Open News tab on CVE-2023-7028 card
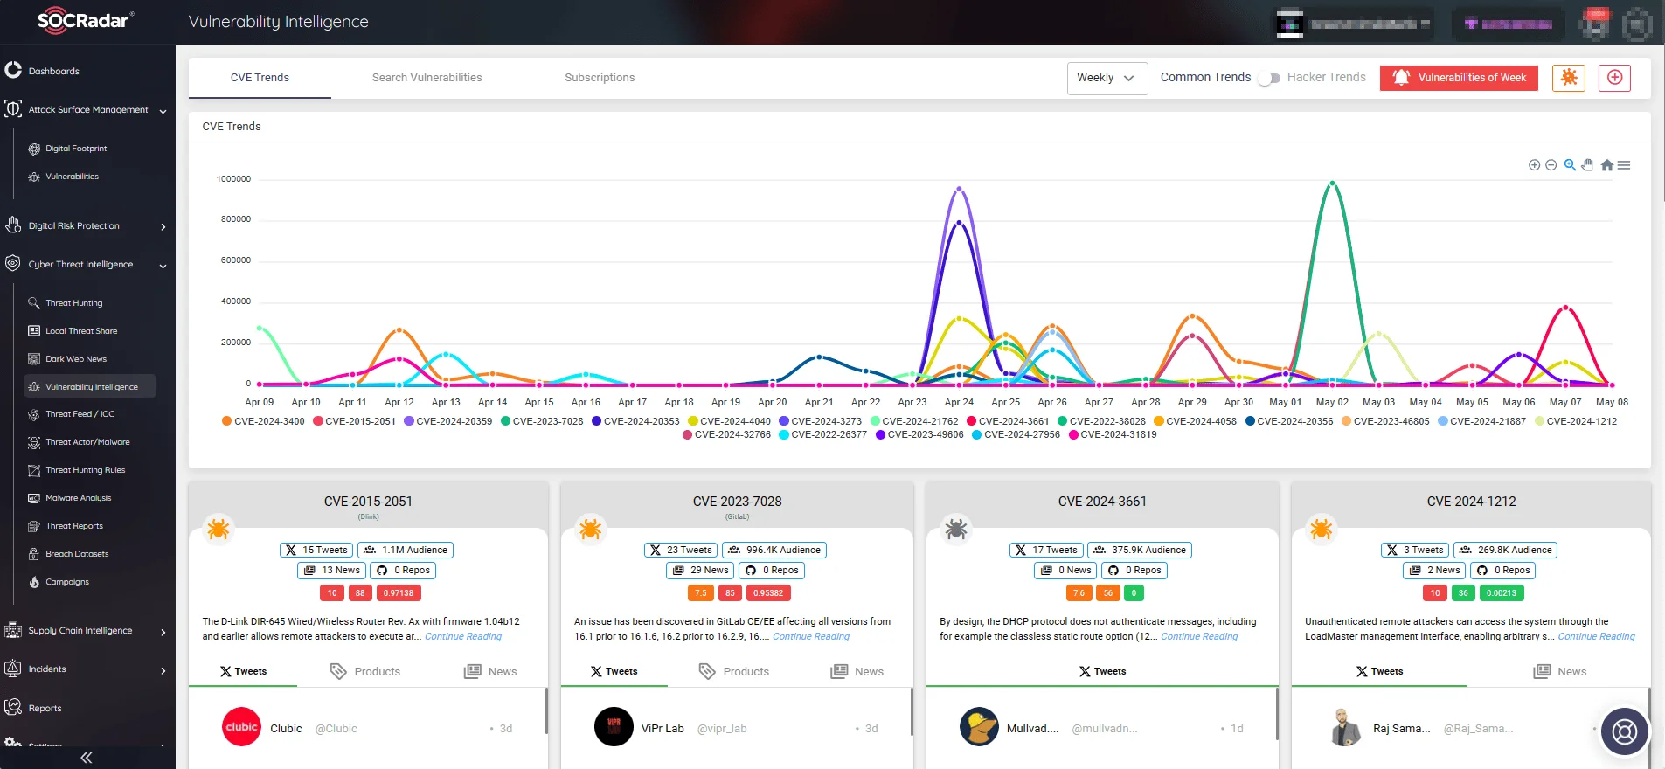This screenshot has width=1665, height=769. pos(857,671)
